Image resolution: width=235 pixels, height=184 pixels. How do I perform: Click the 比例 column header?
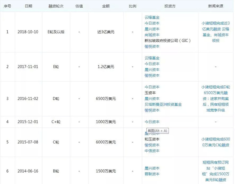coord(133,6)
